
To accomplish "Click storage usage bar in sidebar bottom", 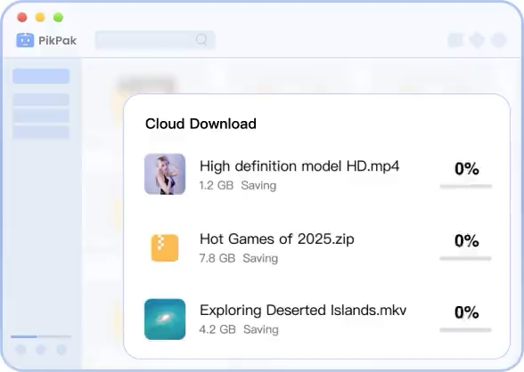I will click(x=41, y=336).
